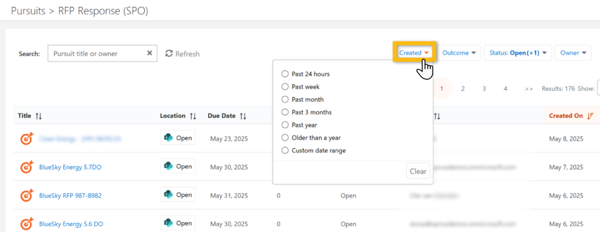Pick the Older than a year option
The image size is (600, 232).
[x=285, y=138]
